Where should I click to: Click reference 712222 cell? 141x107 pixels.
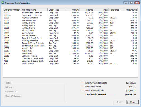(113, 63)
